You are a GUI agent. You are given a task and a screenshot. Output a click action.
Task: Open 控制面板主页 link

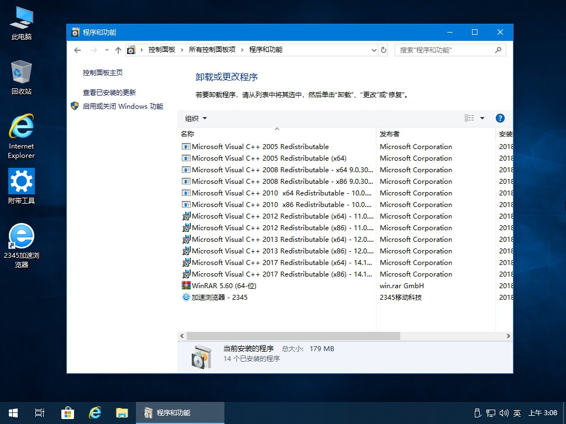click(102, 72)
